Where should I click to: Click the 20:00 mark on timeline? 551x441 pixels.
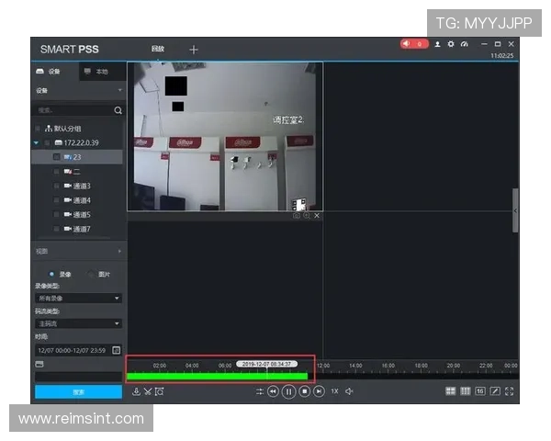(x=454, y=366)
